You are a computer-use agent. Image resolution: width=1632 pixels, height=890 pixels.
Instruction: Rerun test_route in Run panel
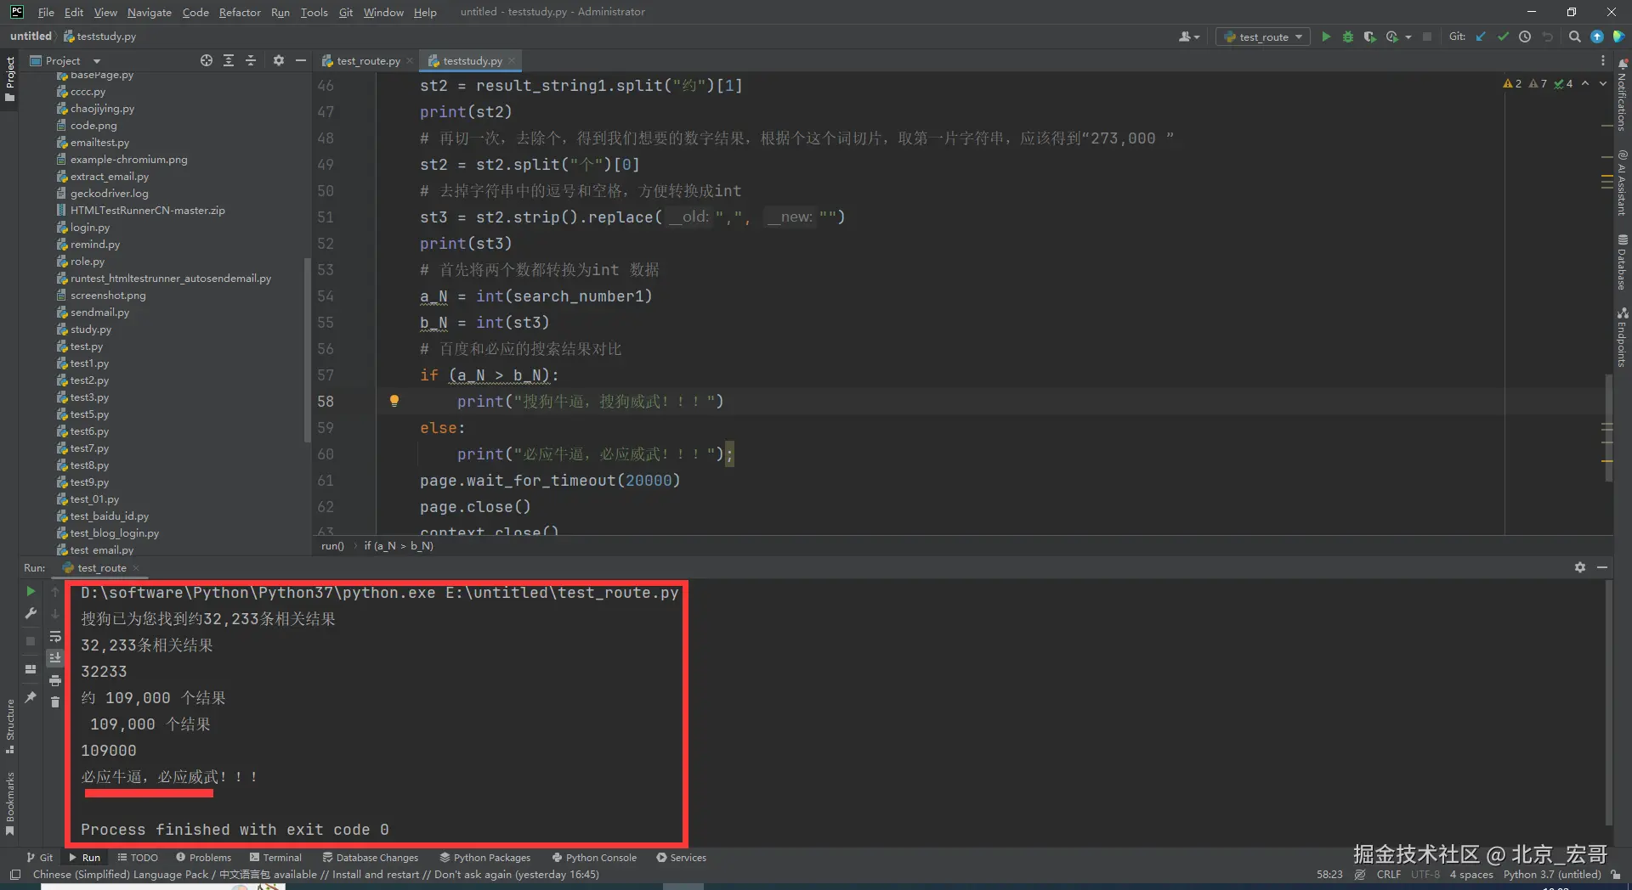[x=31, y=591]
